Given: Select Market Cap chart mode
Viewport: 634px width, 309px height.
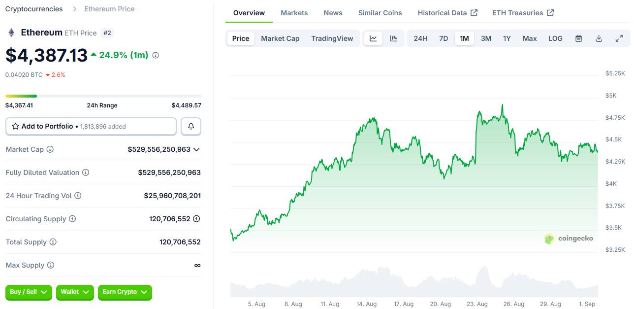Looking at the screenshot, I should [x=280, y=38].
